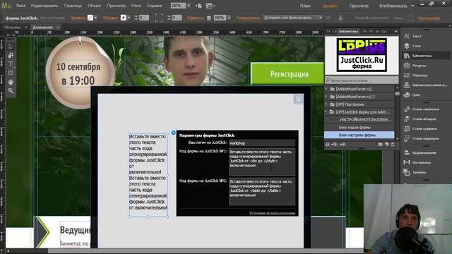452x254 pixels.
Task: Click the trash icon in library panel
Action: 393,144
